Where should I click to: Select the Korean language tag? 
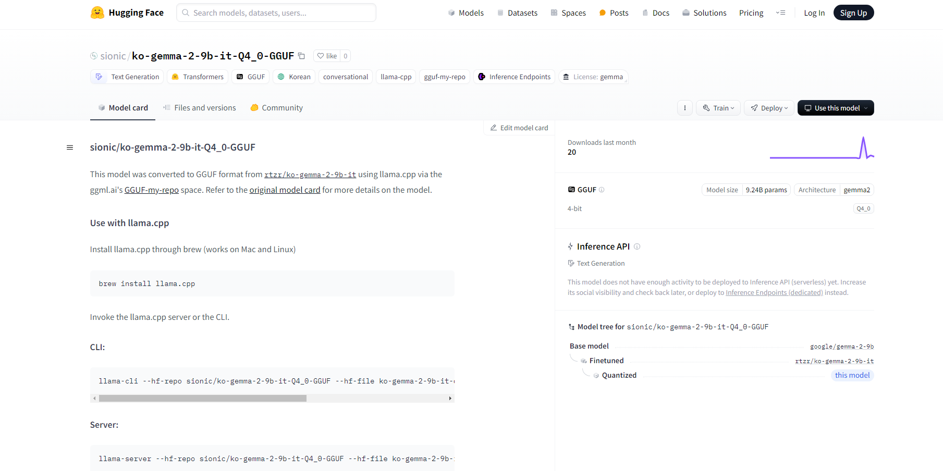(x=294, y=77)
